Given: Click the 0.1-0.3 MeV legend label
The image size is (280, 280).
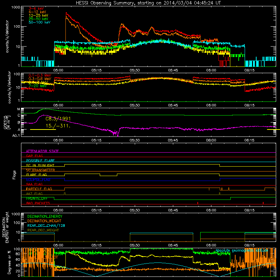Looking at the screenshot, I should point(40,75).
